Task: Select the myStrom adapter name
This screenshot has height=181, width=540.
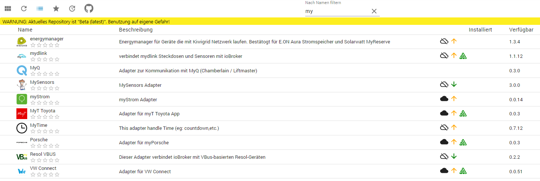Action: (40, 96)
